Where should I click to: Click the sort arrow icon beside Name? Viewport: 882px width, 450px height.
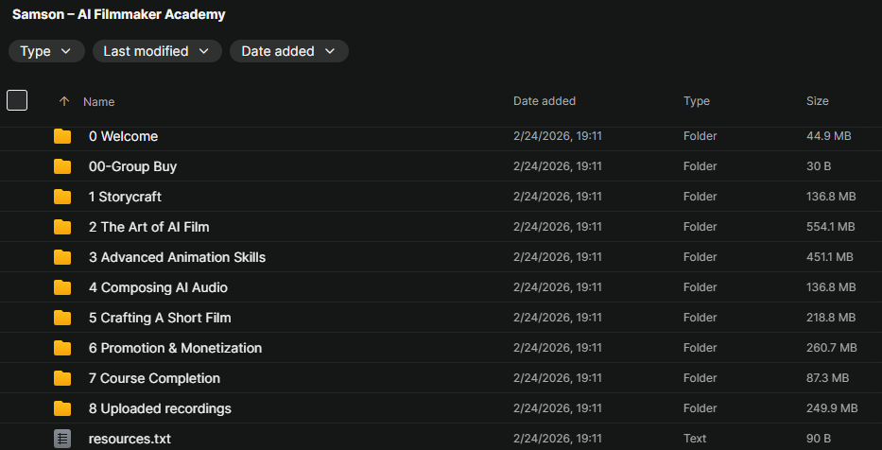click(x=64, y=101)
